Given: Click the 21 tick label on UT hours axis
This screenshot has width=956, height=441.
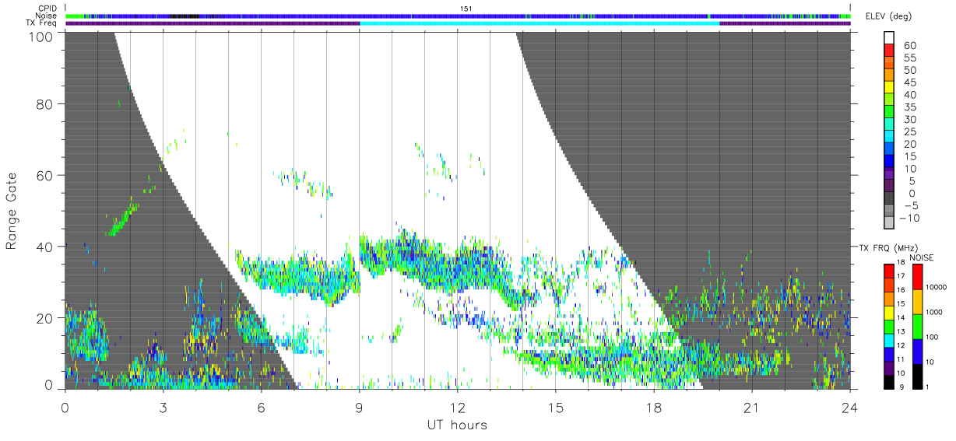Looking at the screenshot, I should (751, 408).
